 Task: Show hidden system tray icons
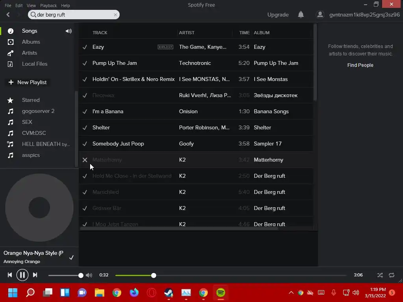pos(291,293)
